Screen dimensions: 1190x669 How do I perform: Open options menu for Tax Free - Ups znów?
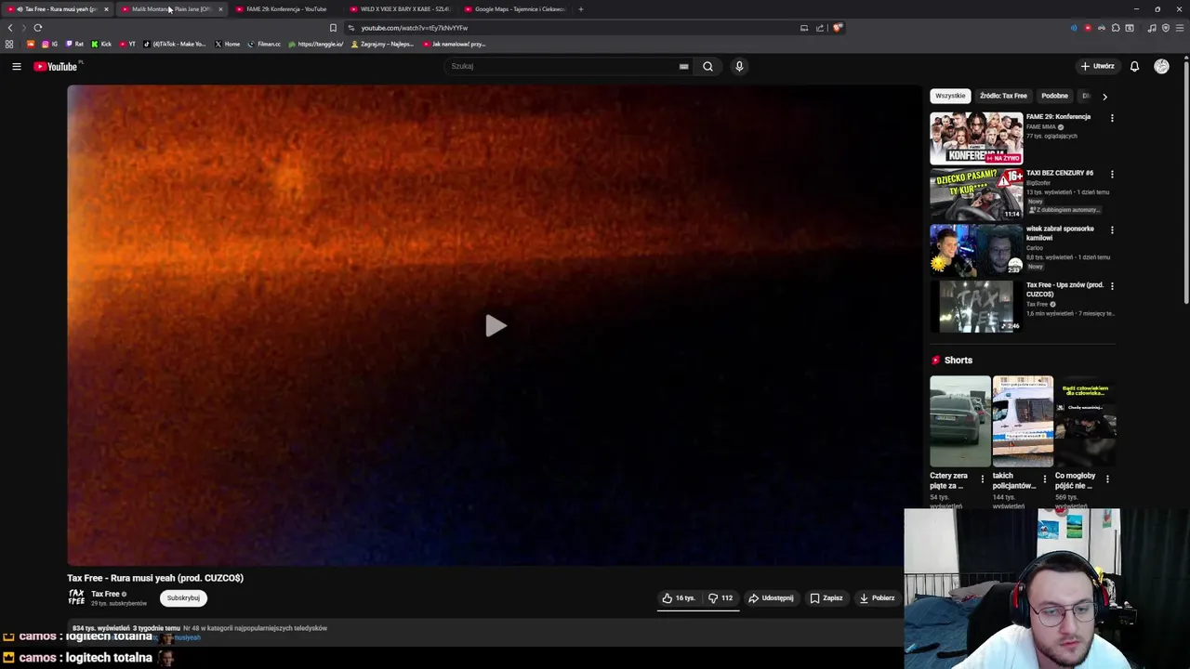[x=1112, y=285]
